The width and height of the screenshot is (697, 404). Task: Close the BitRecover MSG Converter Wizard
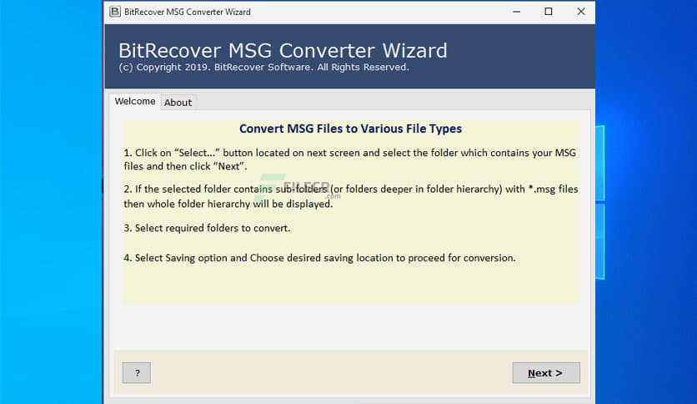(580, 12)
